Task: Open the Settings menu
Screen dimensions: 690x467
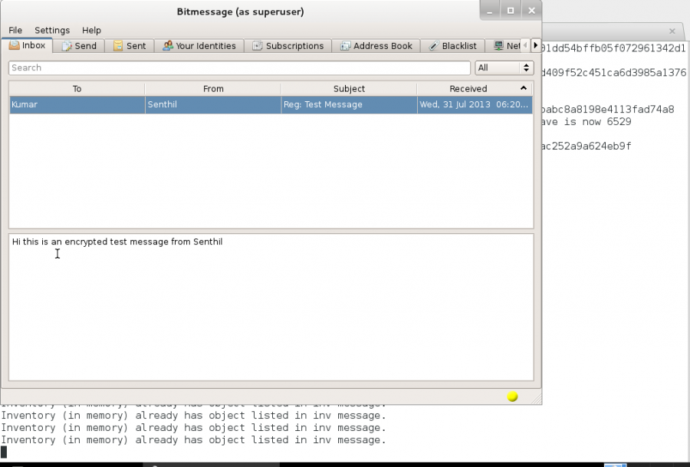Action: pos(52,31)
